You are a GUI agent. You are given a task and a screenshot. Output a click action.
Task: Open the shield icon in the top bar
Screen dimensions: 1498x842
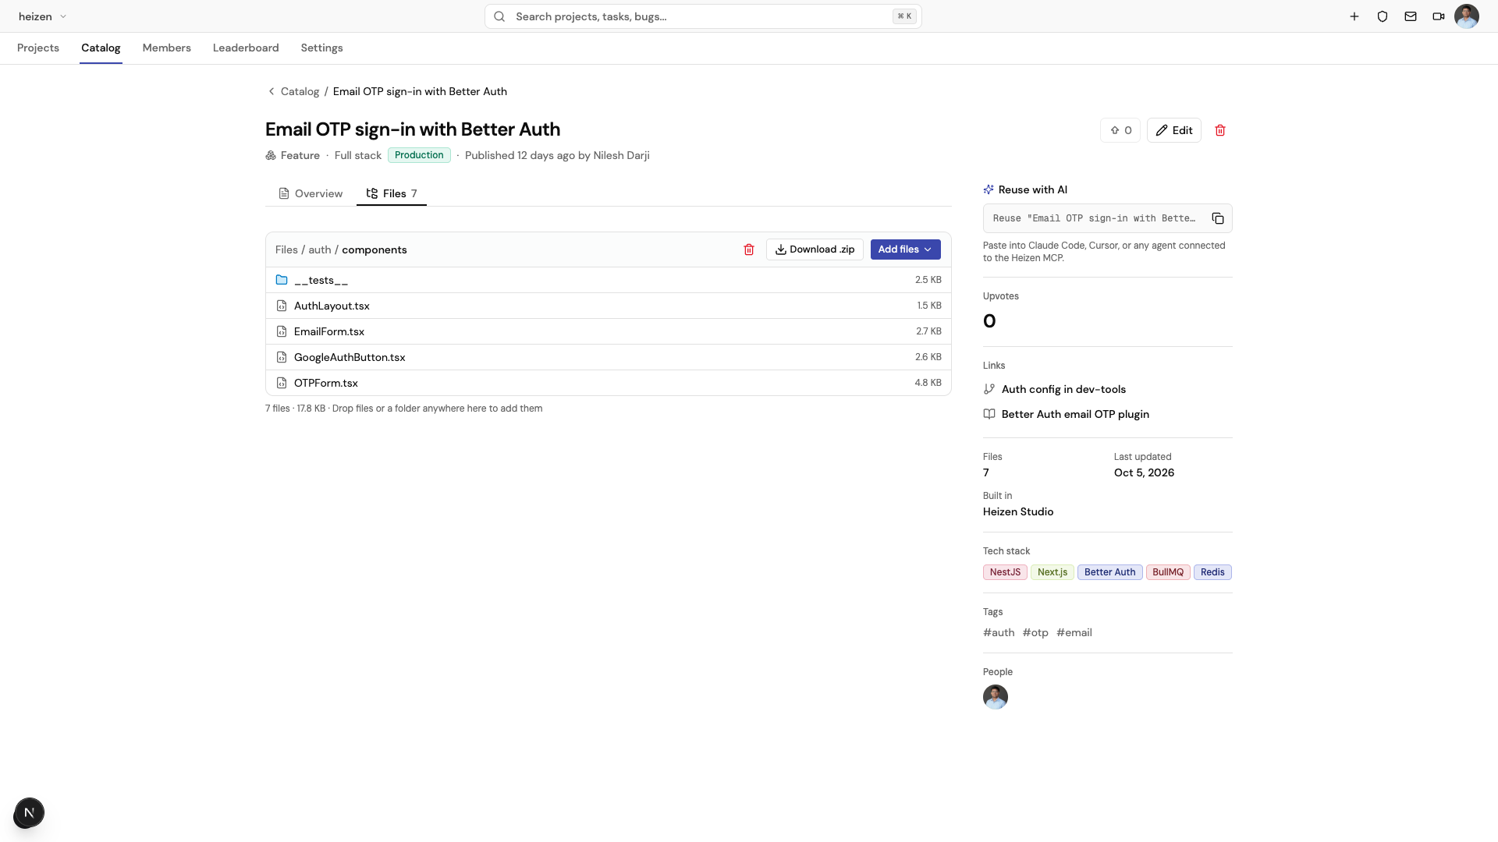tap(1383, 16)
